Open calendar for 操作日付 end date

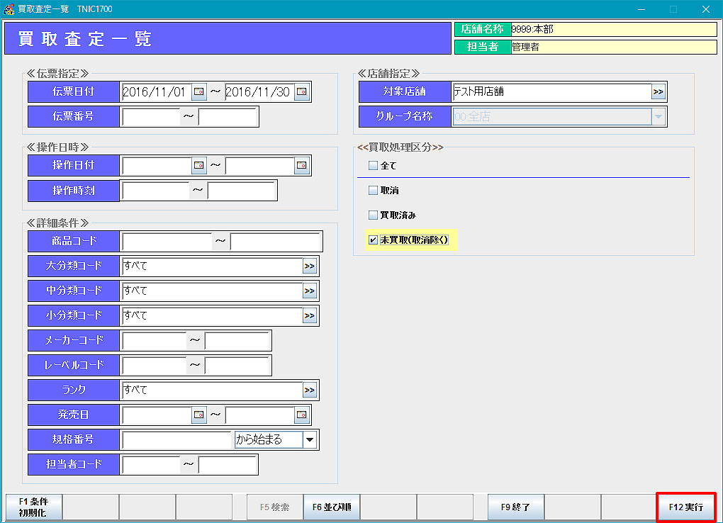(302, 166)
